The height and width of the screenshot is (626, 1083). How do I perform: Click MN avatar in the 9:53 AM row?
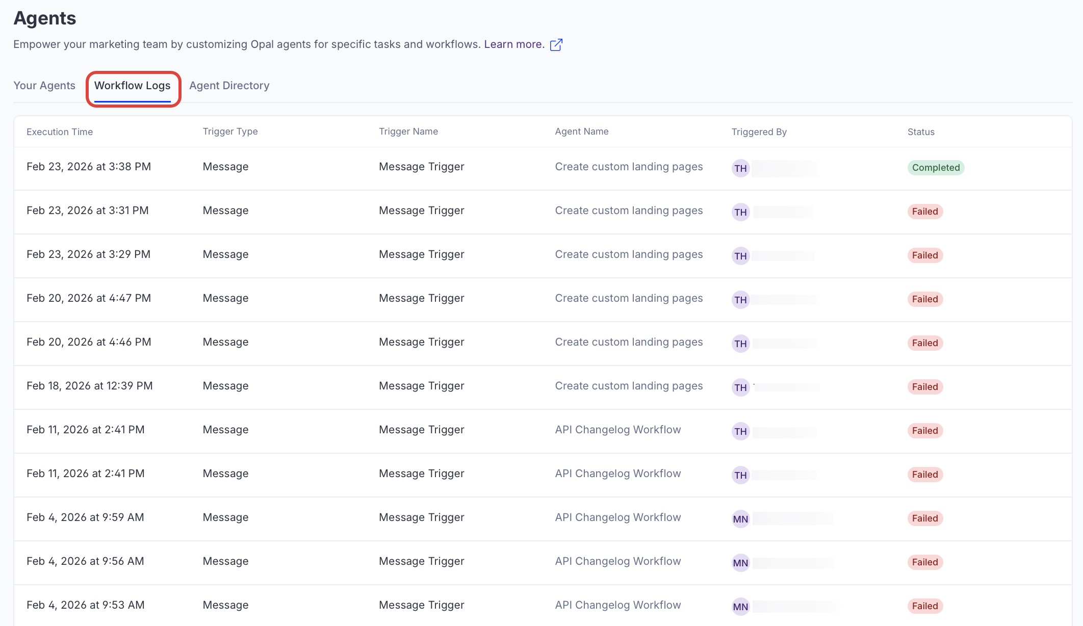(x=740, y=607)
